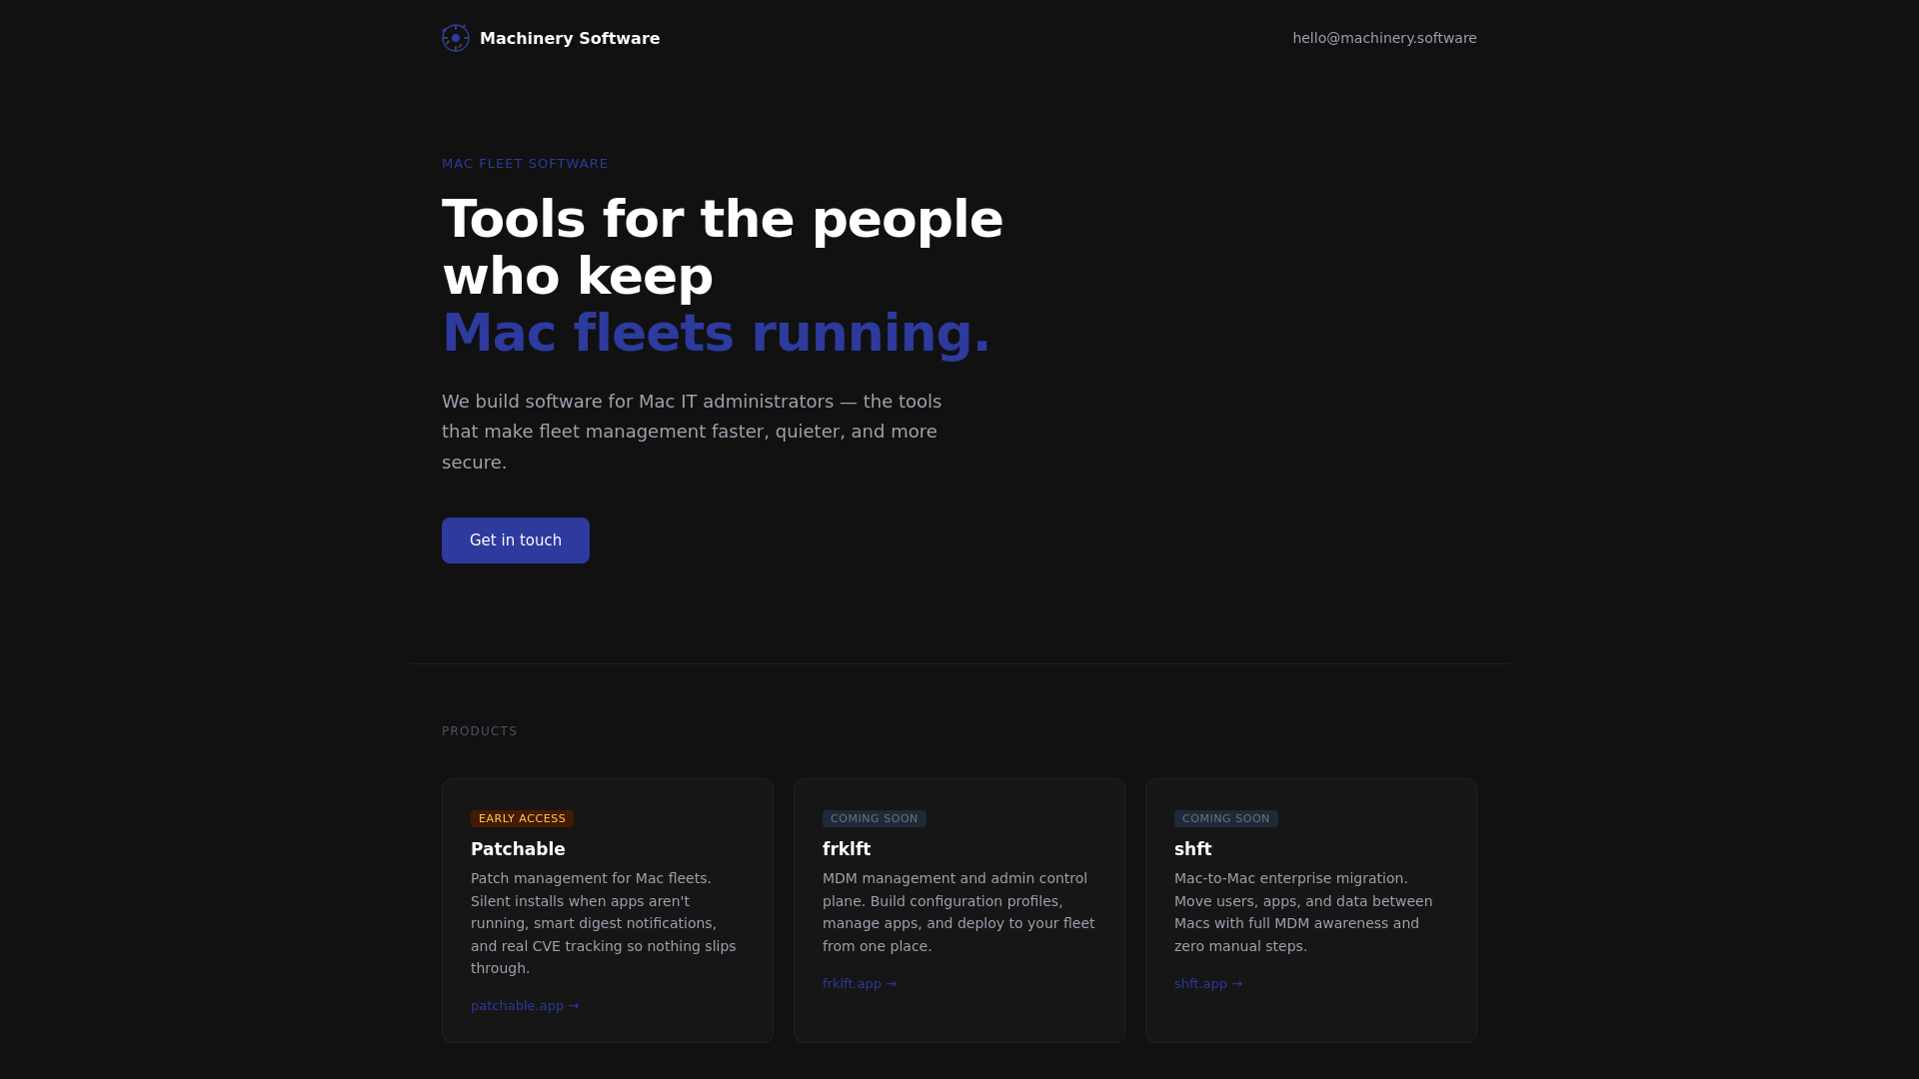Click the 'We build software for Mac IT' paragraph
The width and height of the screenshot is (1919, 1079).
(x=692, y=432)
